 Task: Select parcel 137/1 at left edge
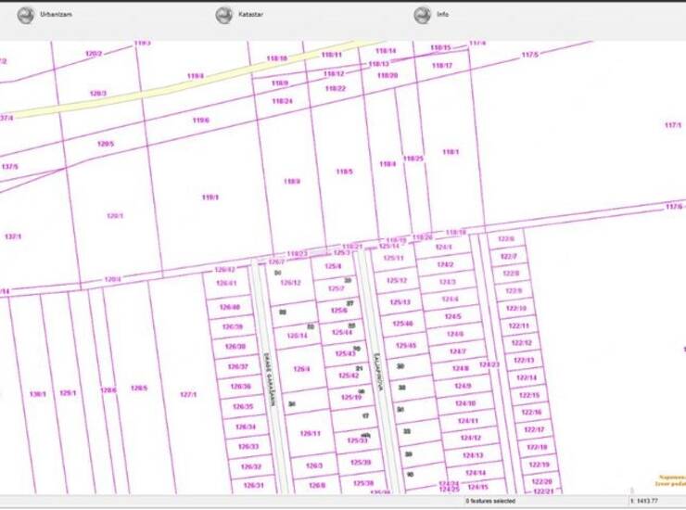tap(12, 236)
